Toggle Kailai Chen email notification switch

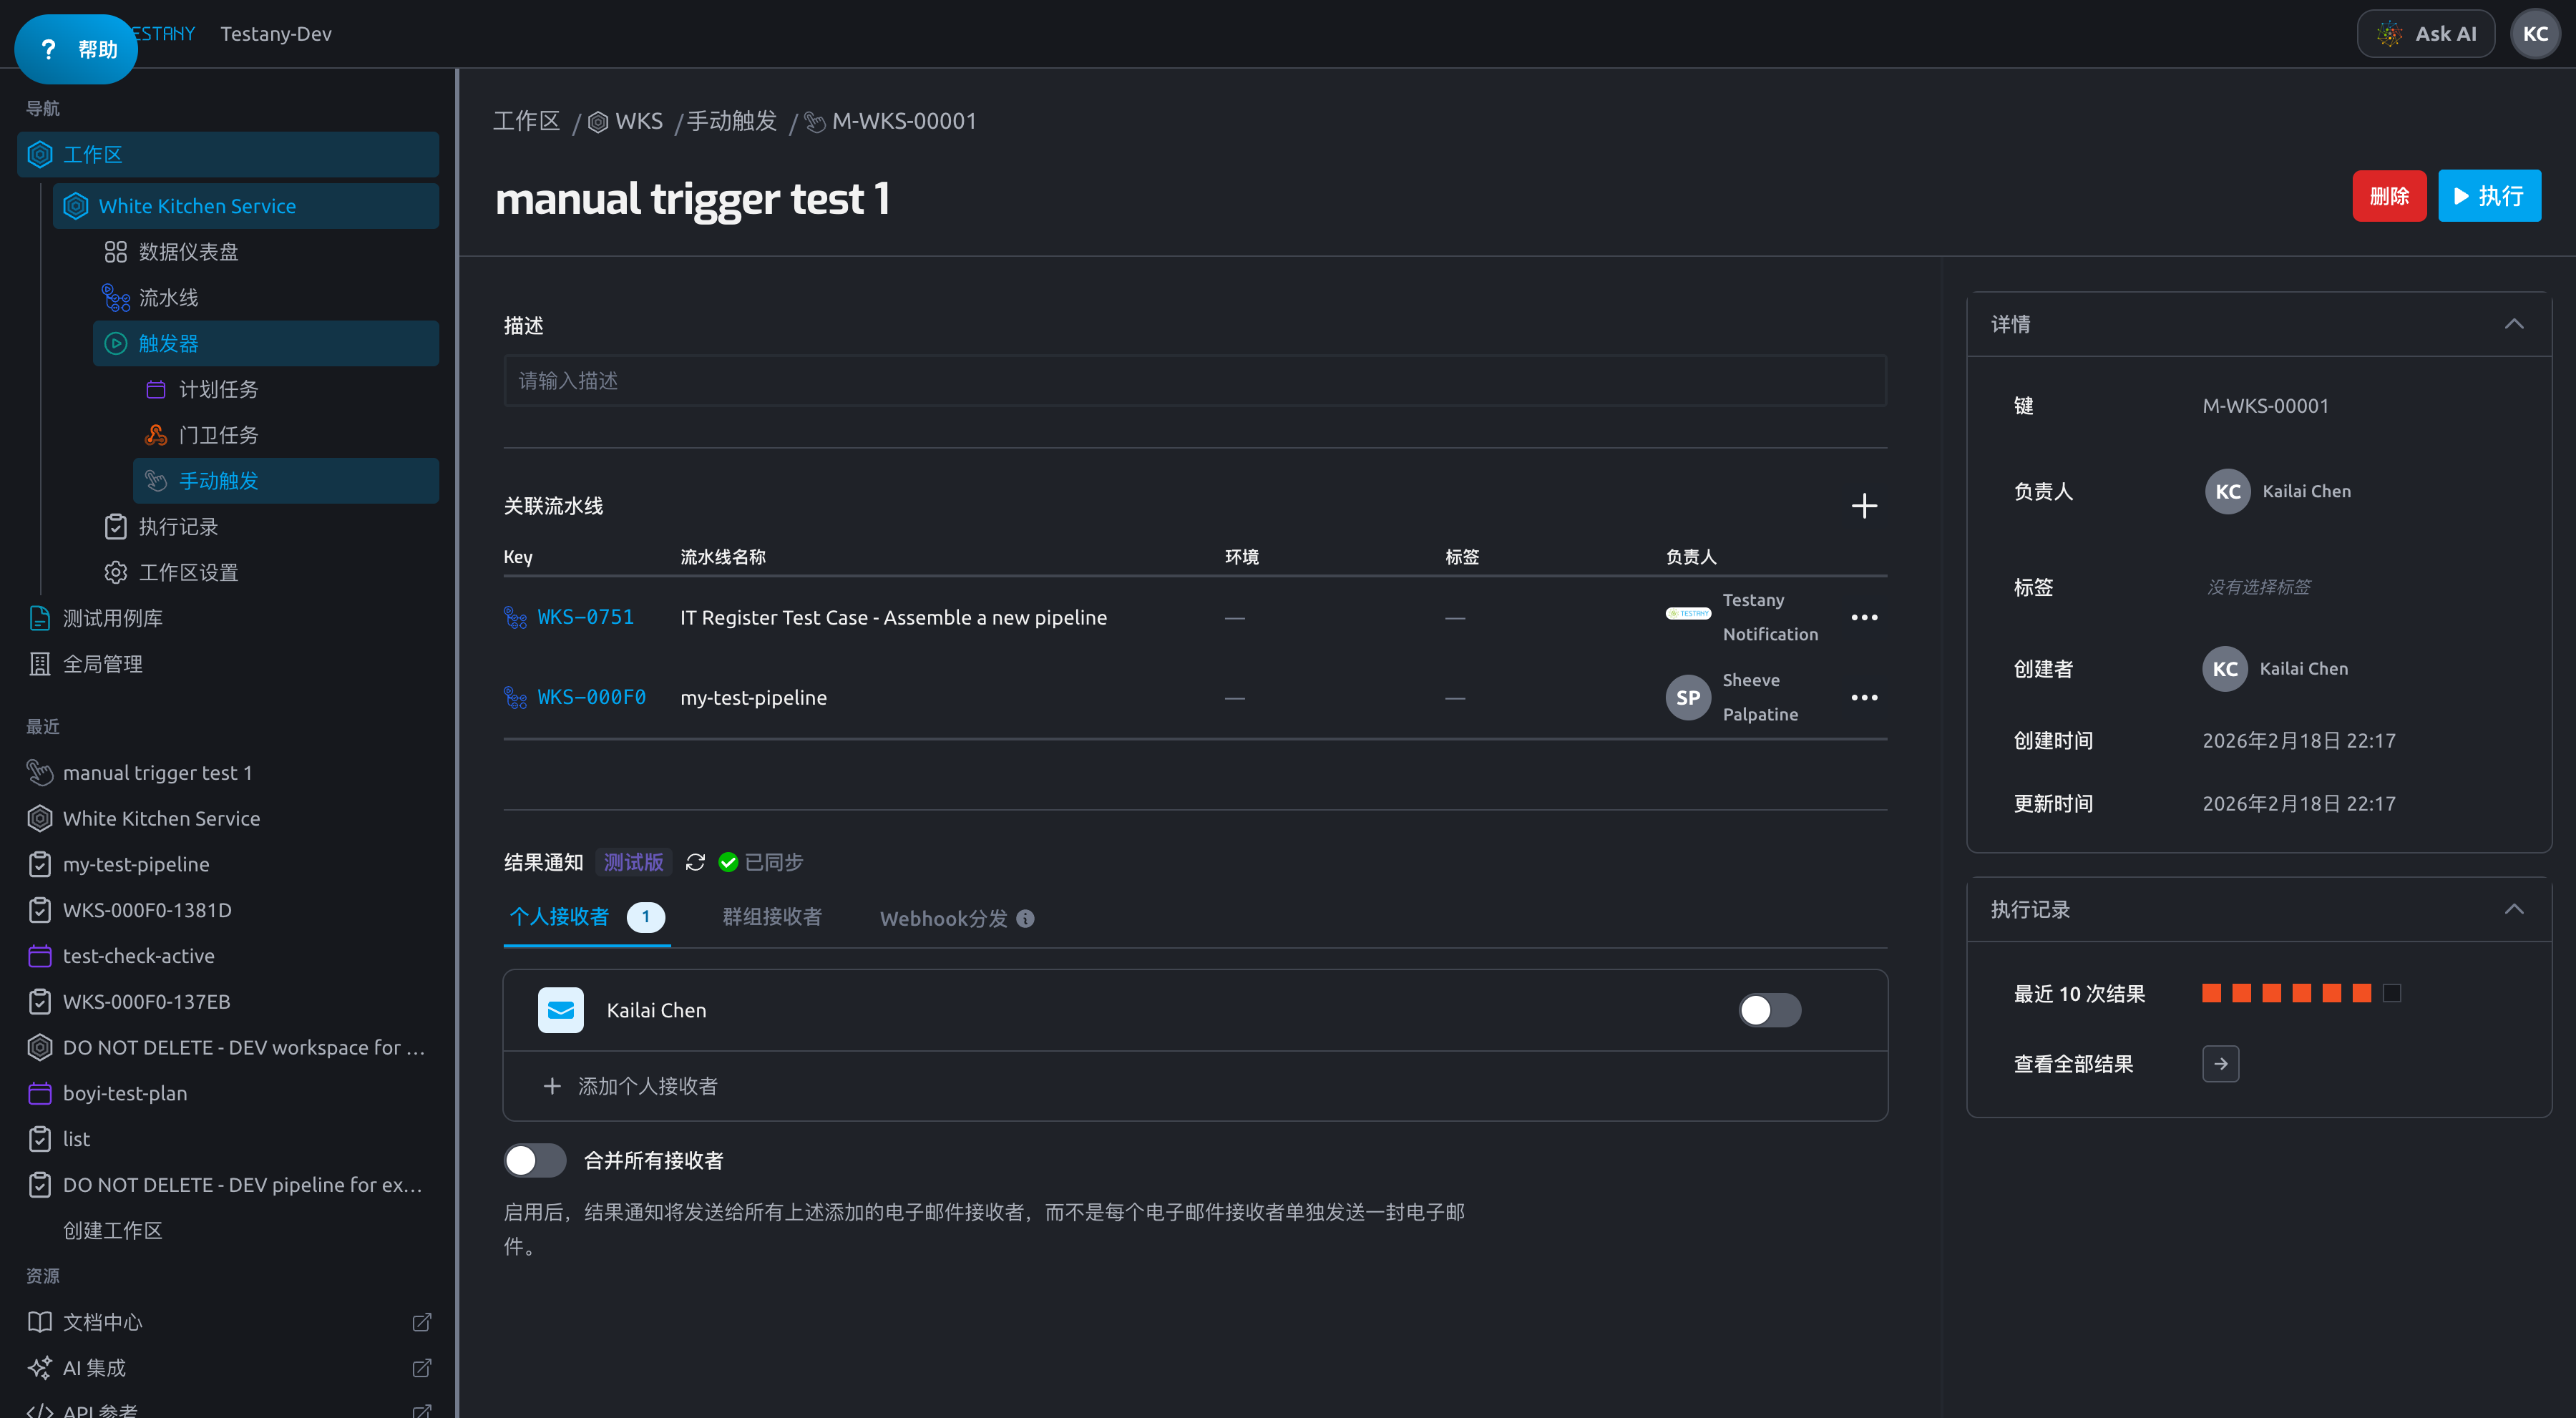pos(1769,1010)
